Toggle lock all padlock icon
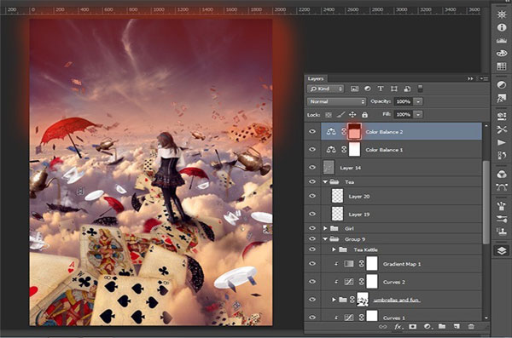The image size is (512, 338). (x=364, y=115)
